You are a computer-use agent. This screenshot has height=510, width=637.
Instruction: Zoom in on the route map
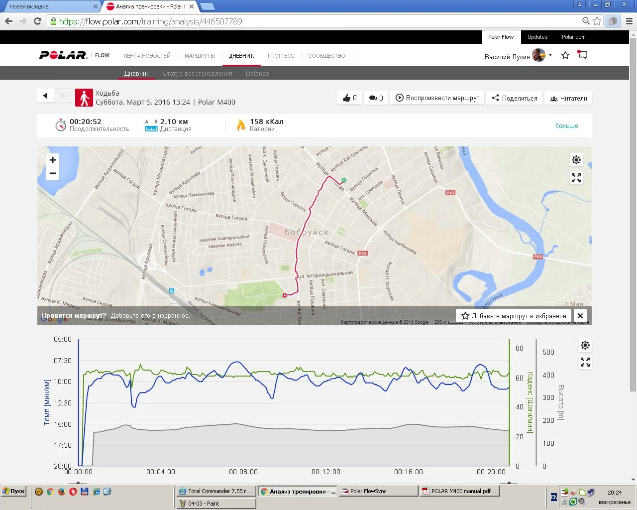(x=53, y=160)
